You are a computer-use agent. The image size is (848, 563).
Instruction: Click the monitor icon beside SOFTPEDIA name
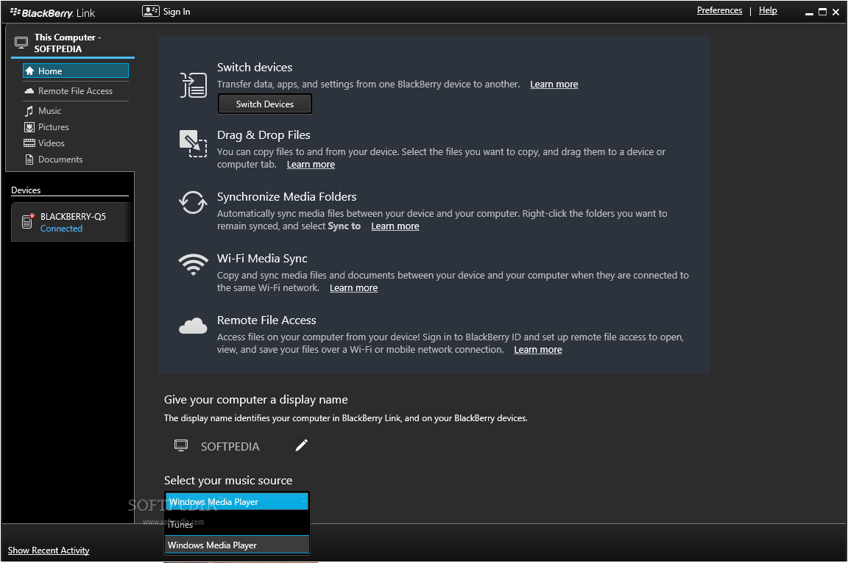coord(181,445)
